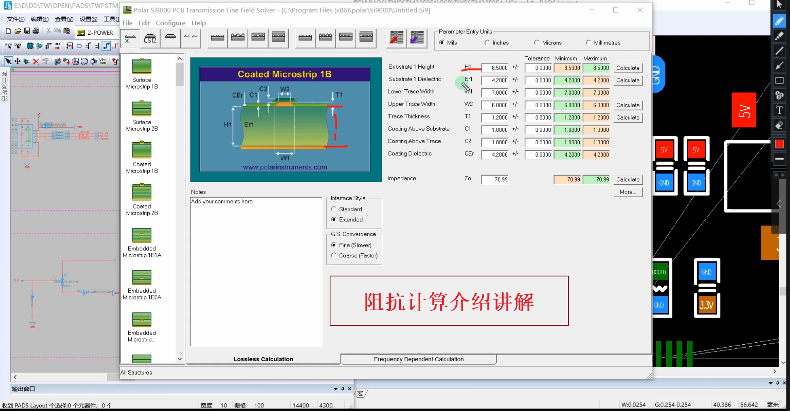Select the rectangle tool in the annotation sidebar

tap(779, 80)
